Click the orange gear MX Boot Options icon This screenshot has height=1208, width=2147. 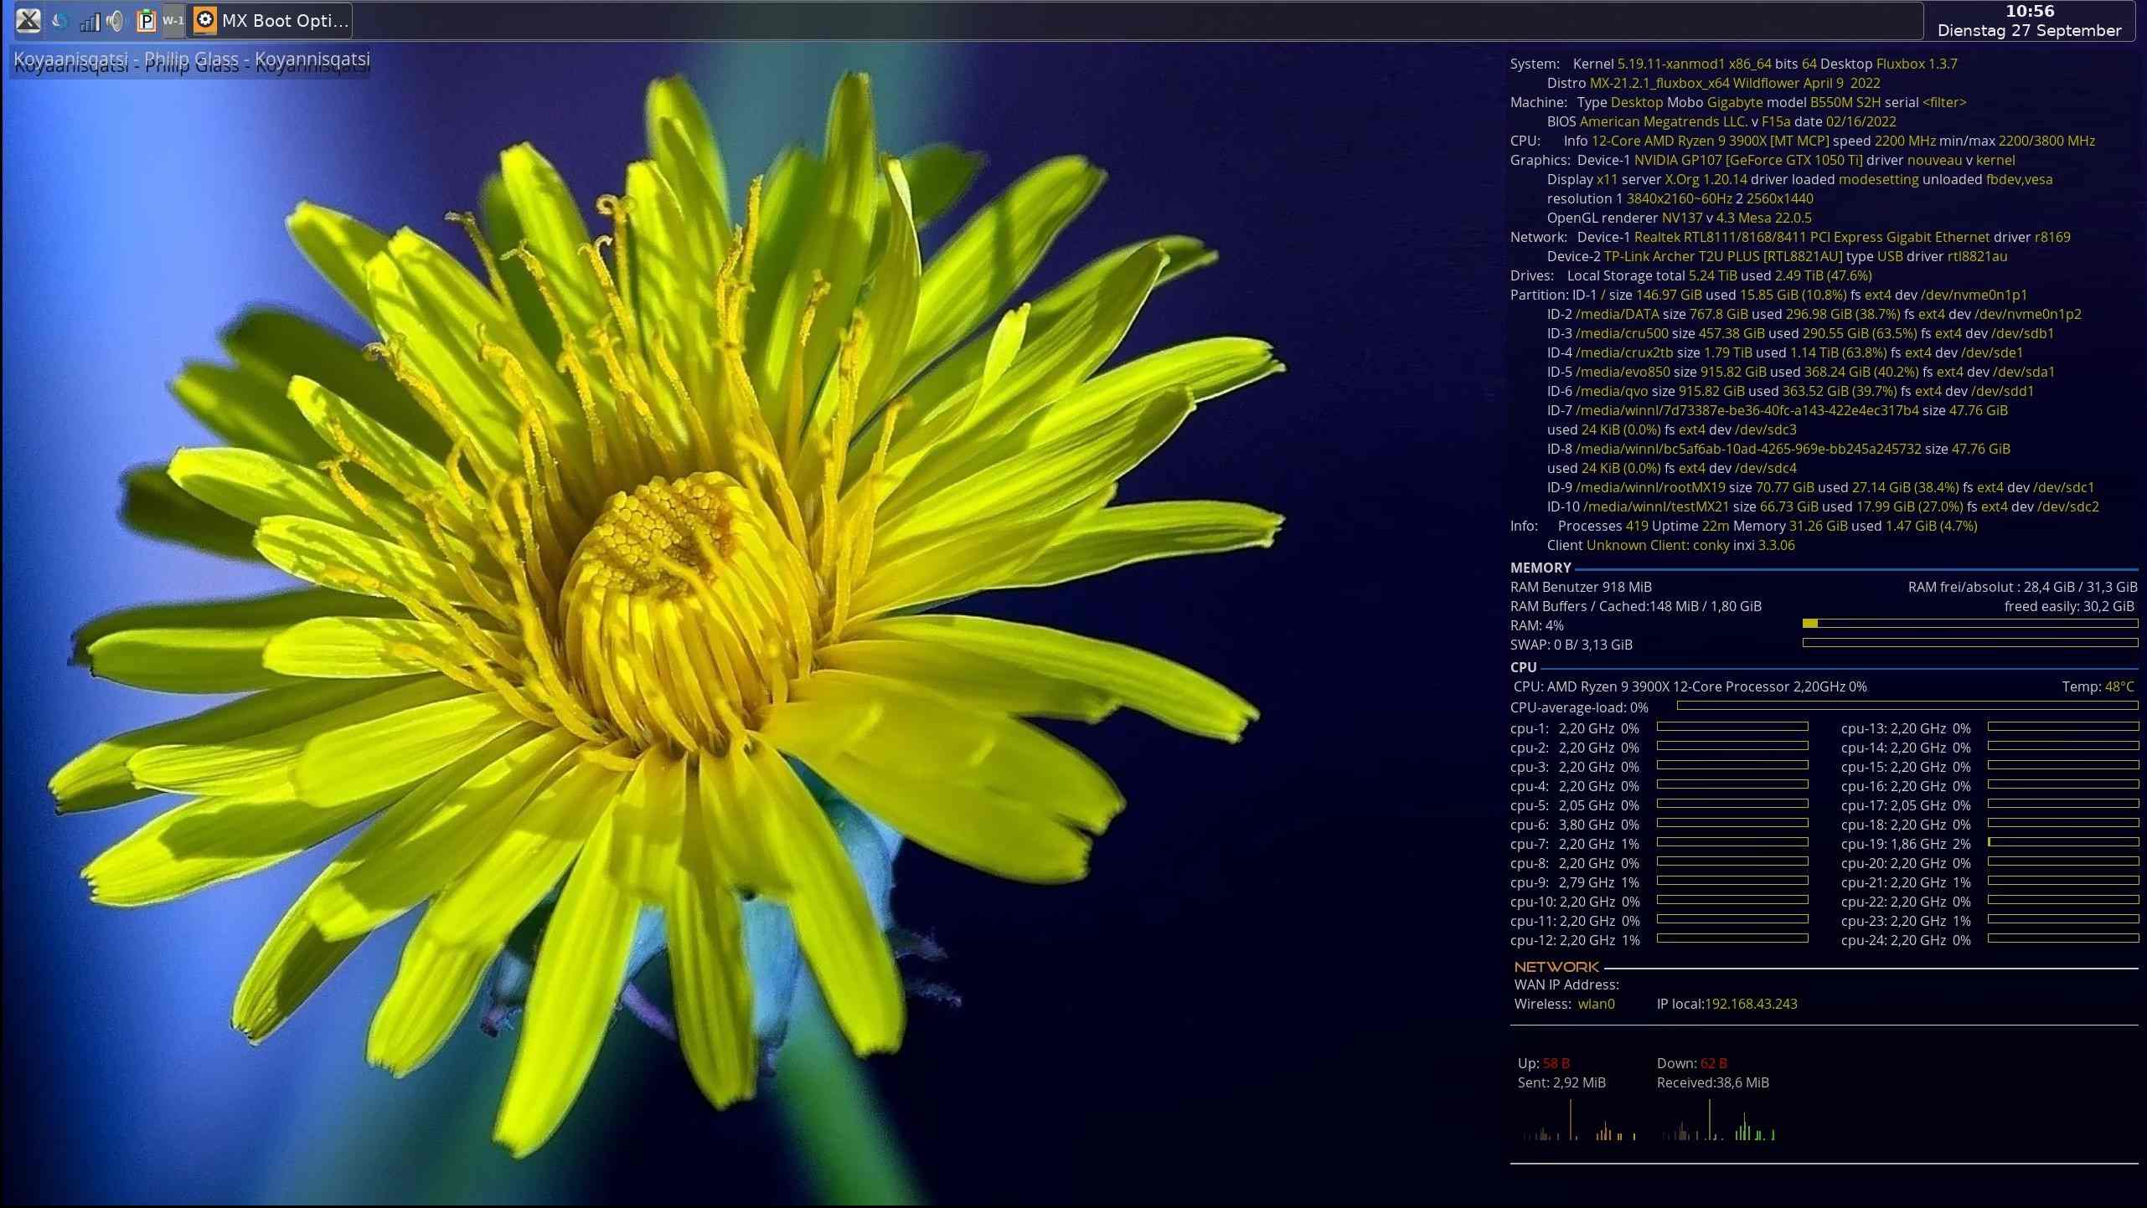[205, 20]
